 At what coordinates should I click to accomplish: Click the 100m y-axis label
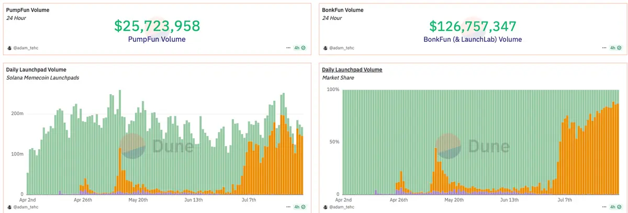[17, 154]
